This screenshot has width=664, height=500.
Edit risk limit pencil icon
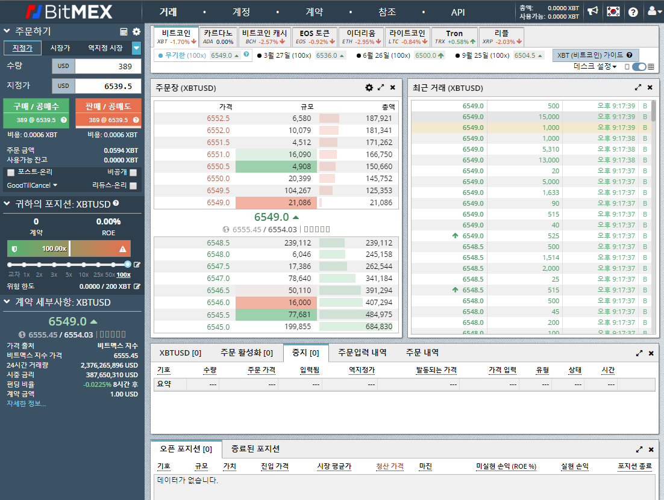click(x=137, y=286)
